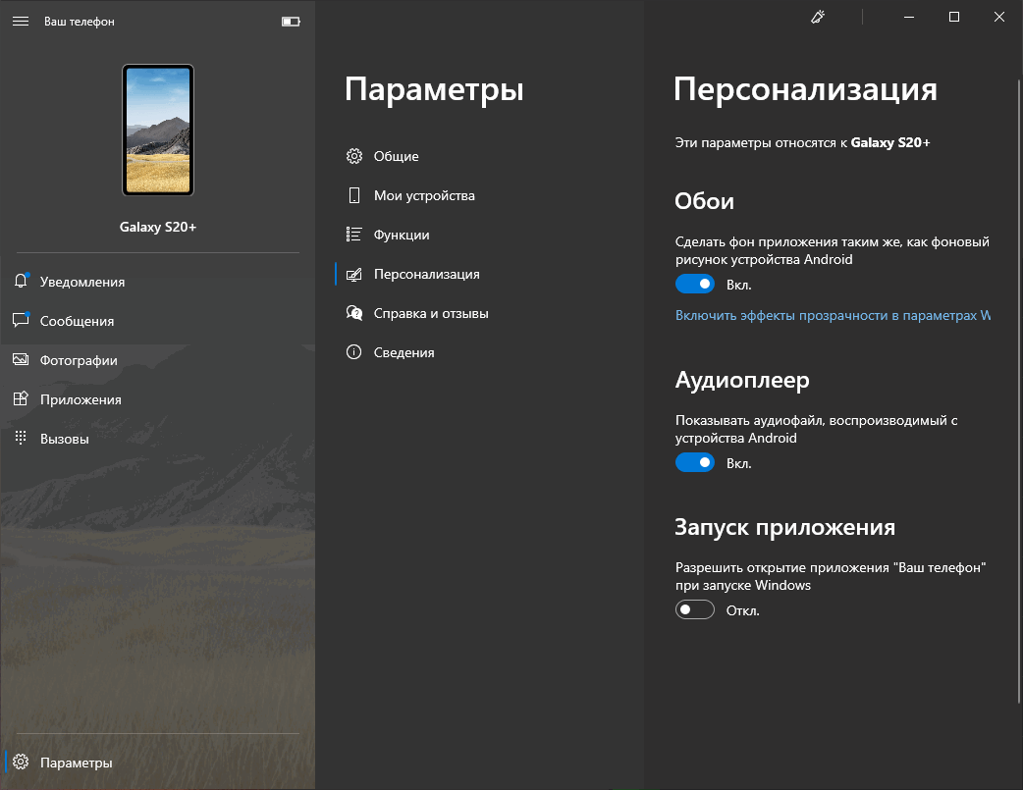Click the transparency effects link
This screenshot has height=790, width=1023.
[830, 316]
